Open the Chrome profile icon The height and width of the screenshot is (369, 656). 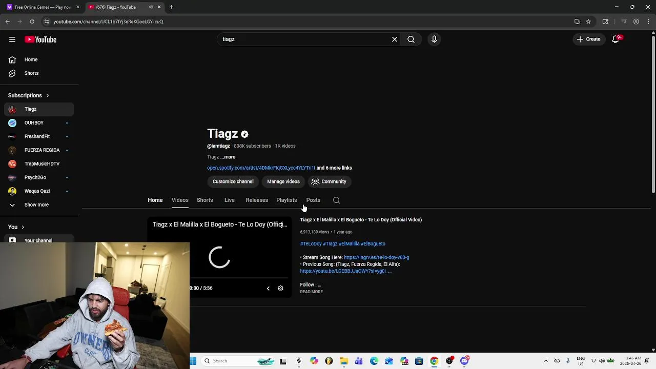point(636,22)
